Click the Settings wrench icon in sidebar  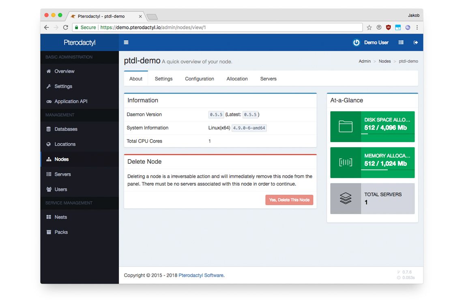[x=49, y=86]
